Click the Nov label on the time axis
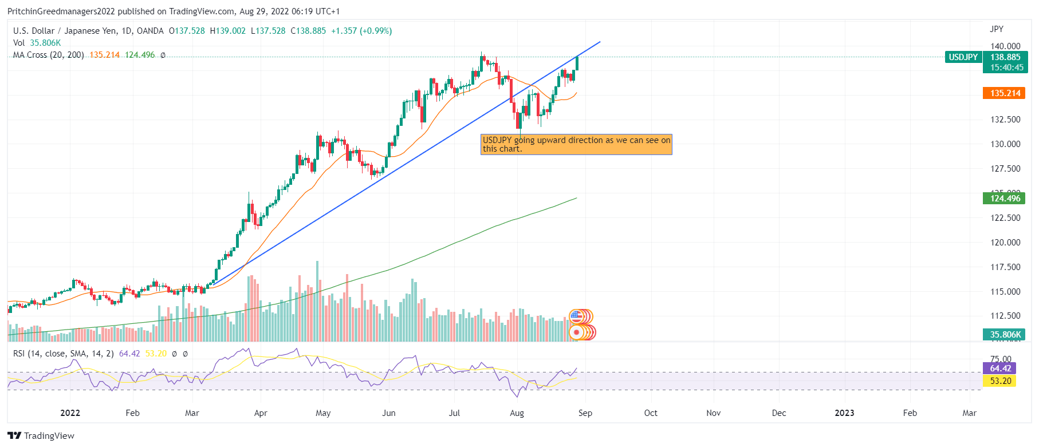Screen dimensions: 1039x448 (713, 413)
